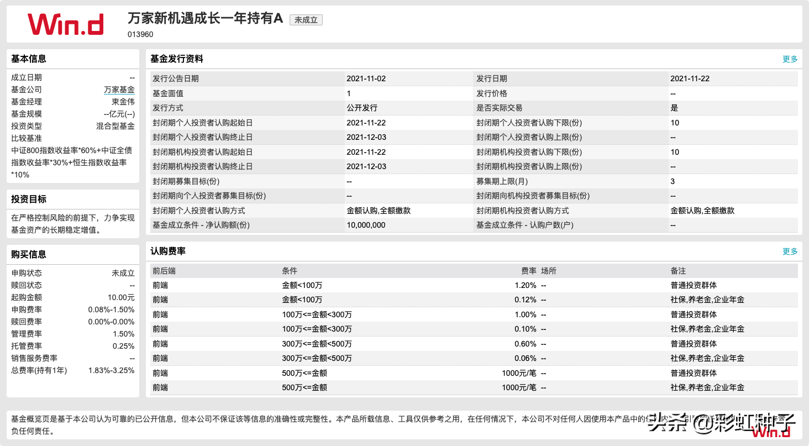Select the fund code 013960
This screenshot has width=809, height=446.
point(140,34)
